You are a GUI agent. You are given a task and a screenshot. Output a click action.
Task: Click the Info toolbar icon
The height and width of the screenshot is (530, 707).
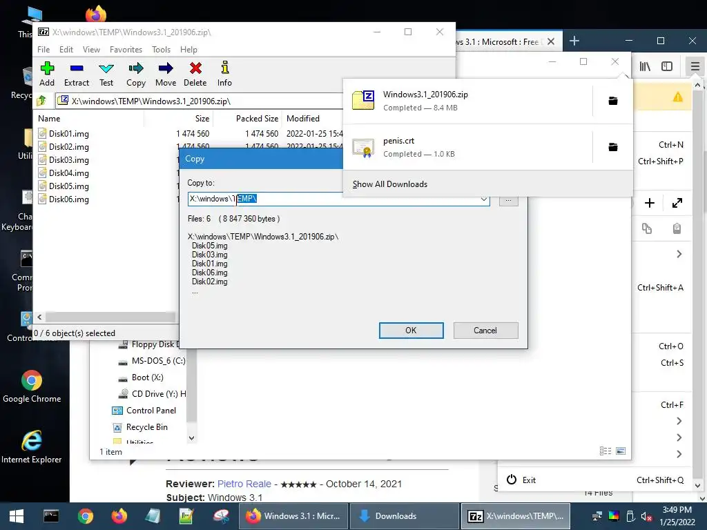point(224,75)
